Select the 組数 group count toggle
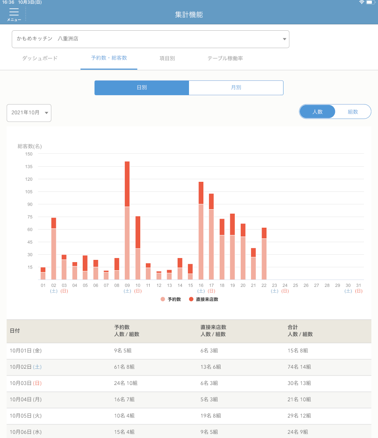The image size is (378, 438). (x=353, y=112)
